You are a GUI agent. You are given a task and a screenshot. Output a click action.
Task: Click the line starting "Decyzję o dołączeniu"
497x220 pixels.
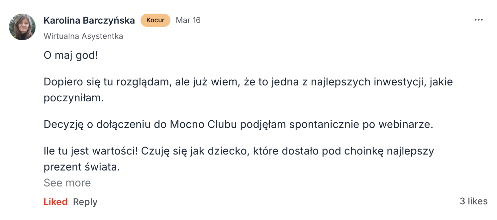(239, 125)
